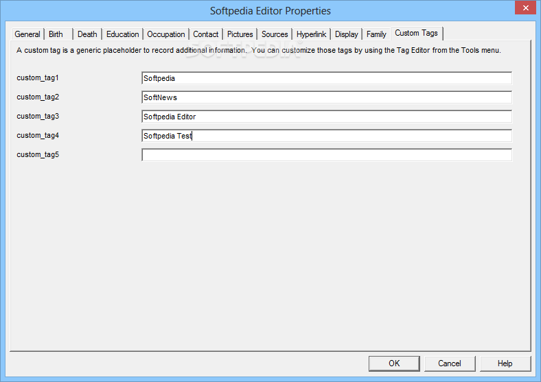Close the Softpedia Editor Properties window
541x382 pixels.
525,8
